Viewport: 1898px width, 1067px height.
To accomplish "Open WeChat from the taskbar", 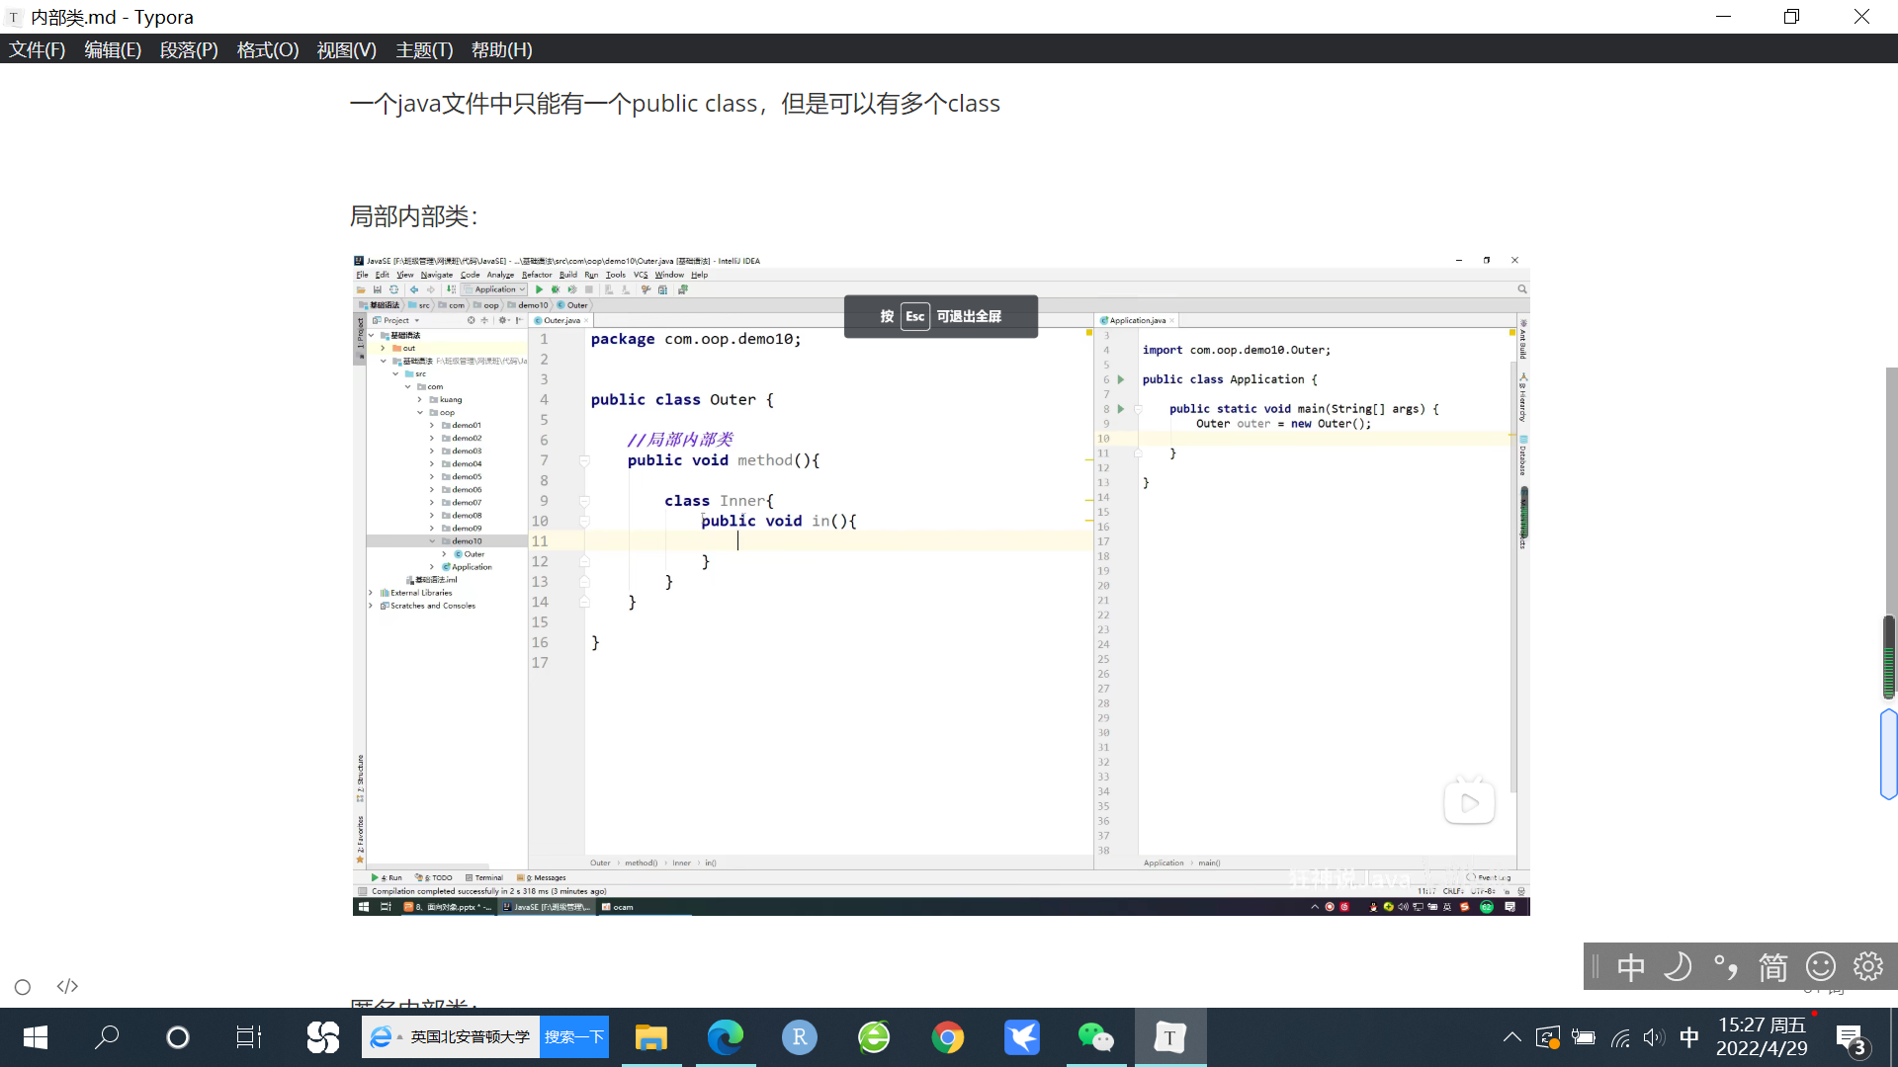I will click(x=1095, y=1037).
